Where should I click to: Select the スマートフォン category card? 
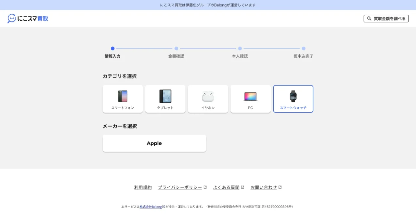(123, 99)
